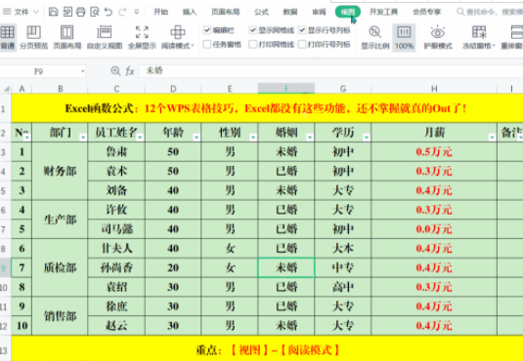Open the 月薪 column filter dropdown
The image size is (523, 361).
(x=492, y=138)
